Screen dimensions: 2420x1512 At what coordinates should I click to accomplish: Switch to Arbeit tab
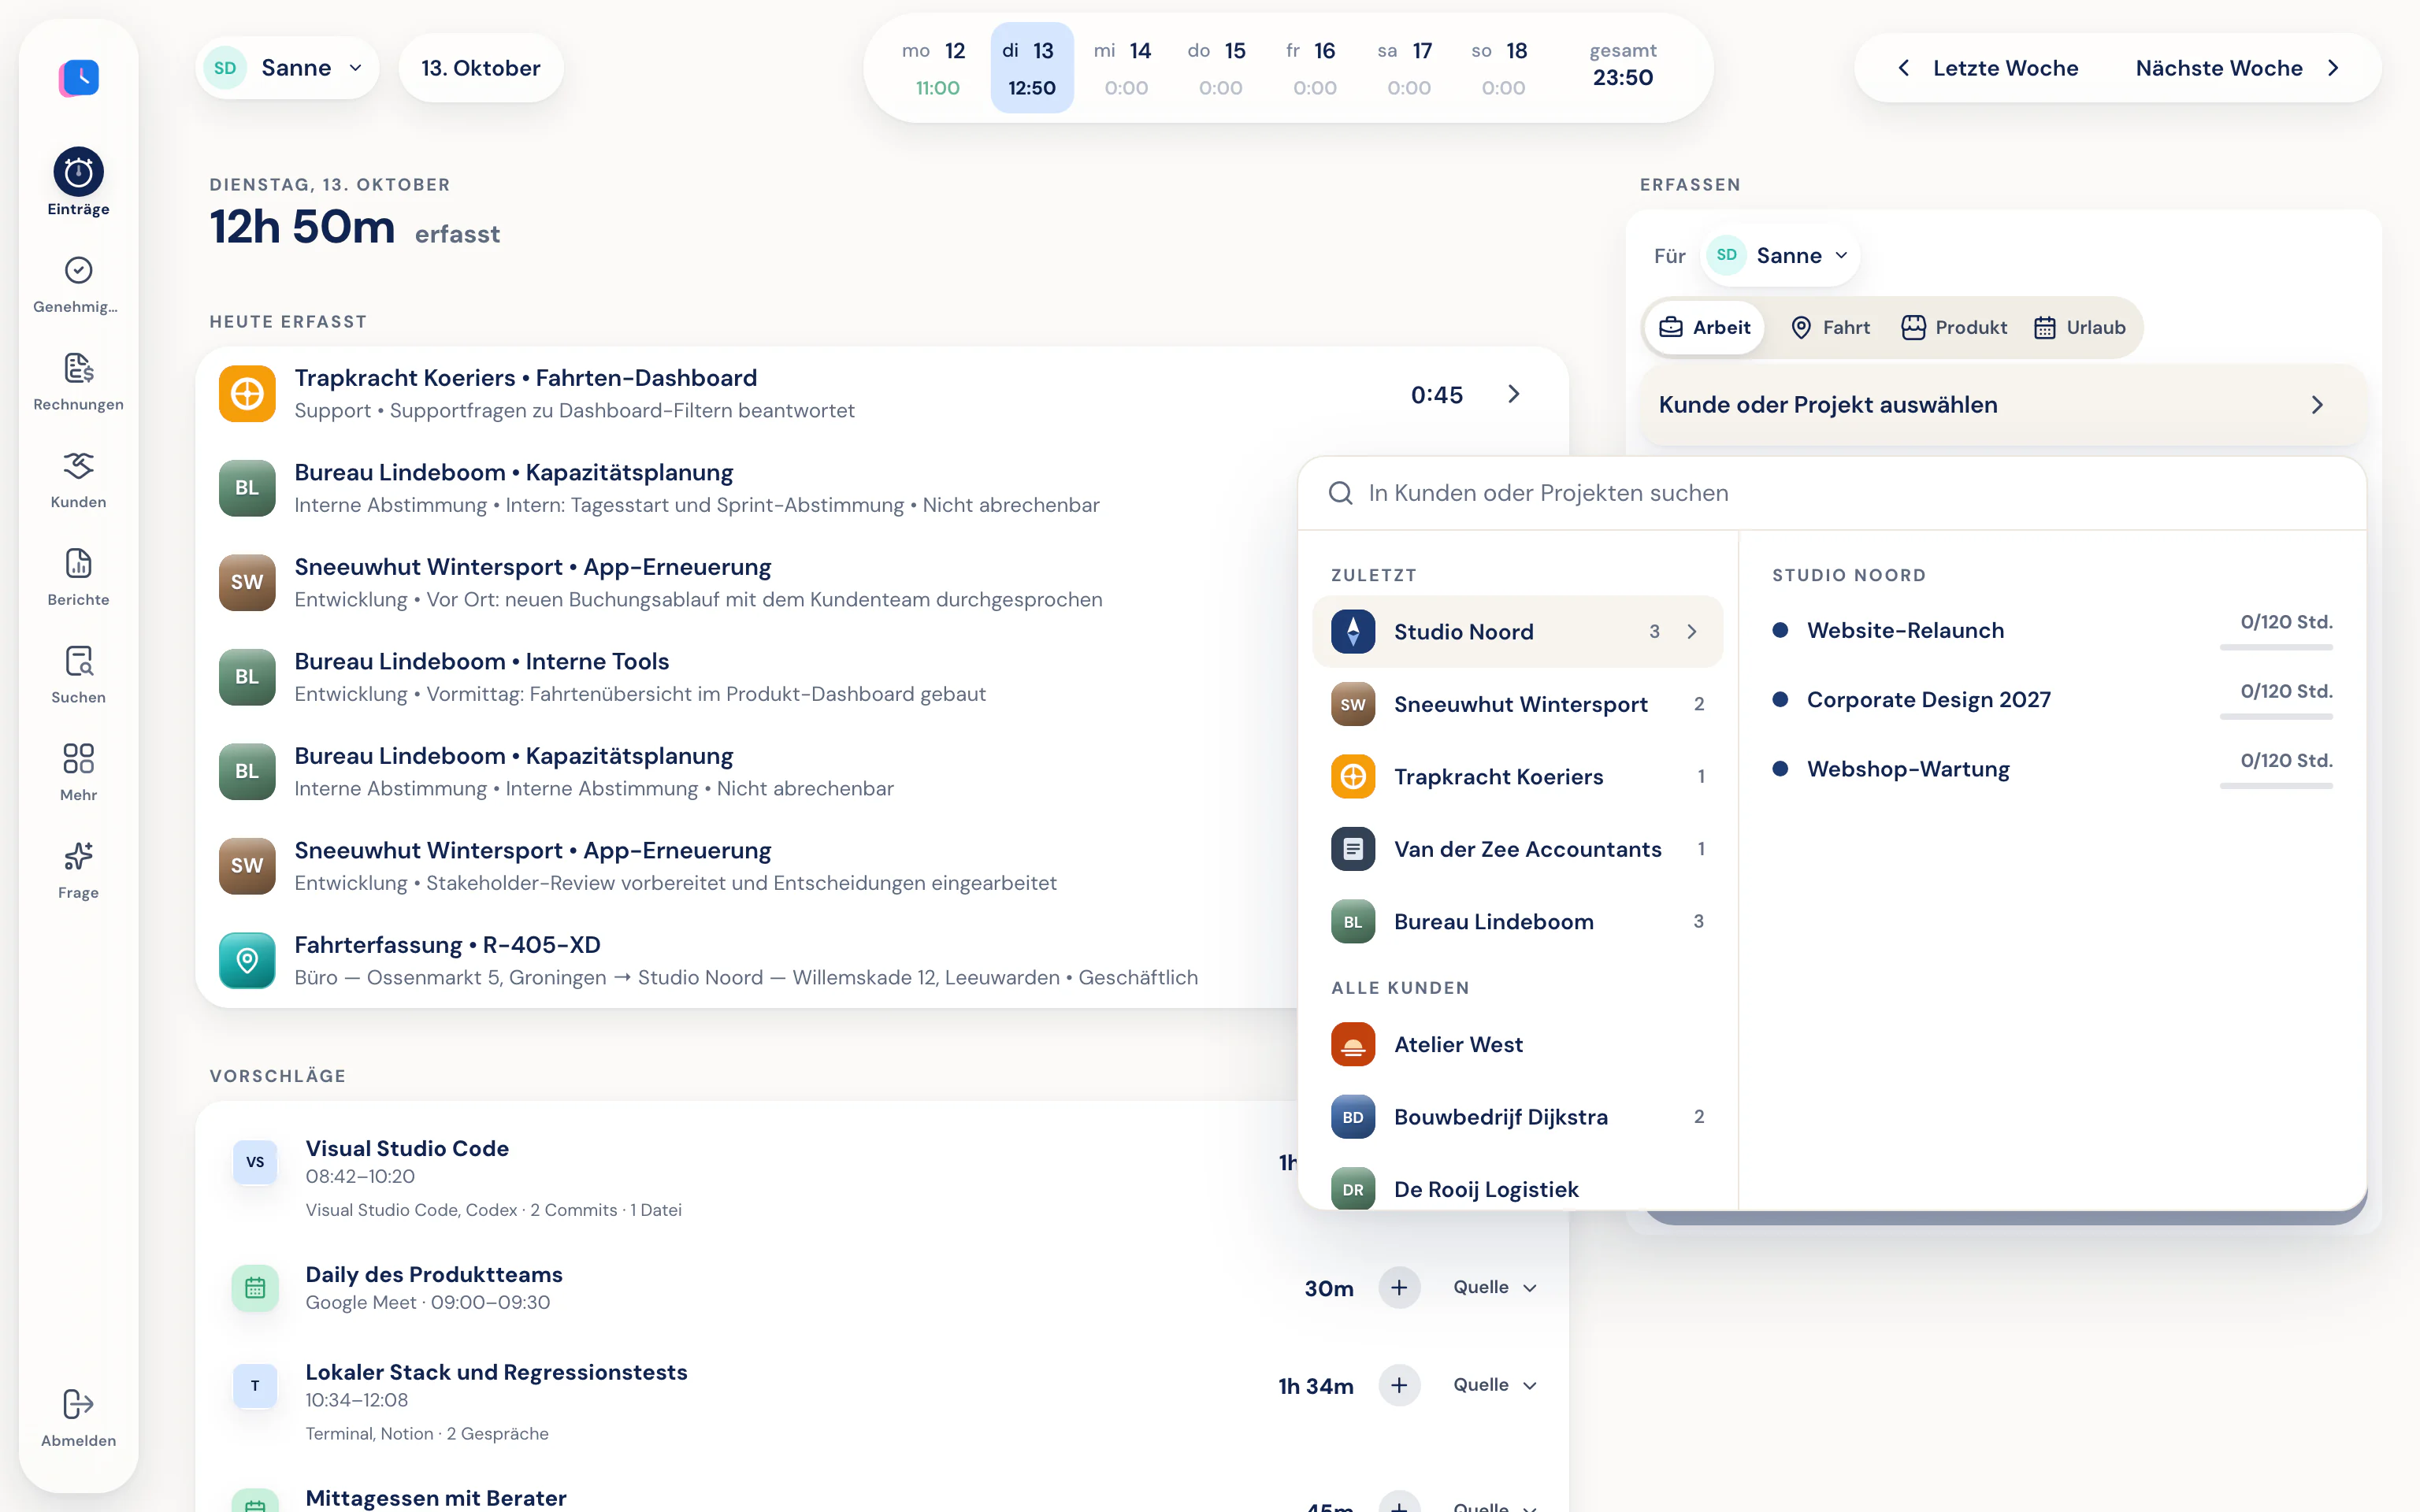pyautogui.click(x=1705, y=328)
